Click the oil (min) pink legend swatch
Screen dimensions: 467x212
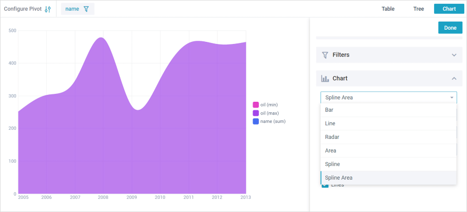tap(256, 104)
